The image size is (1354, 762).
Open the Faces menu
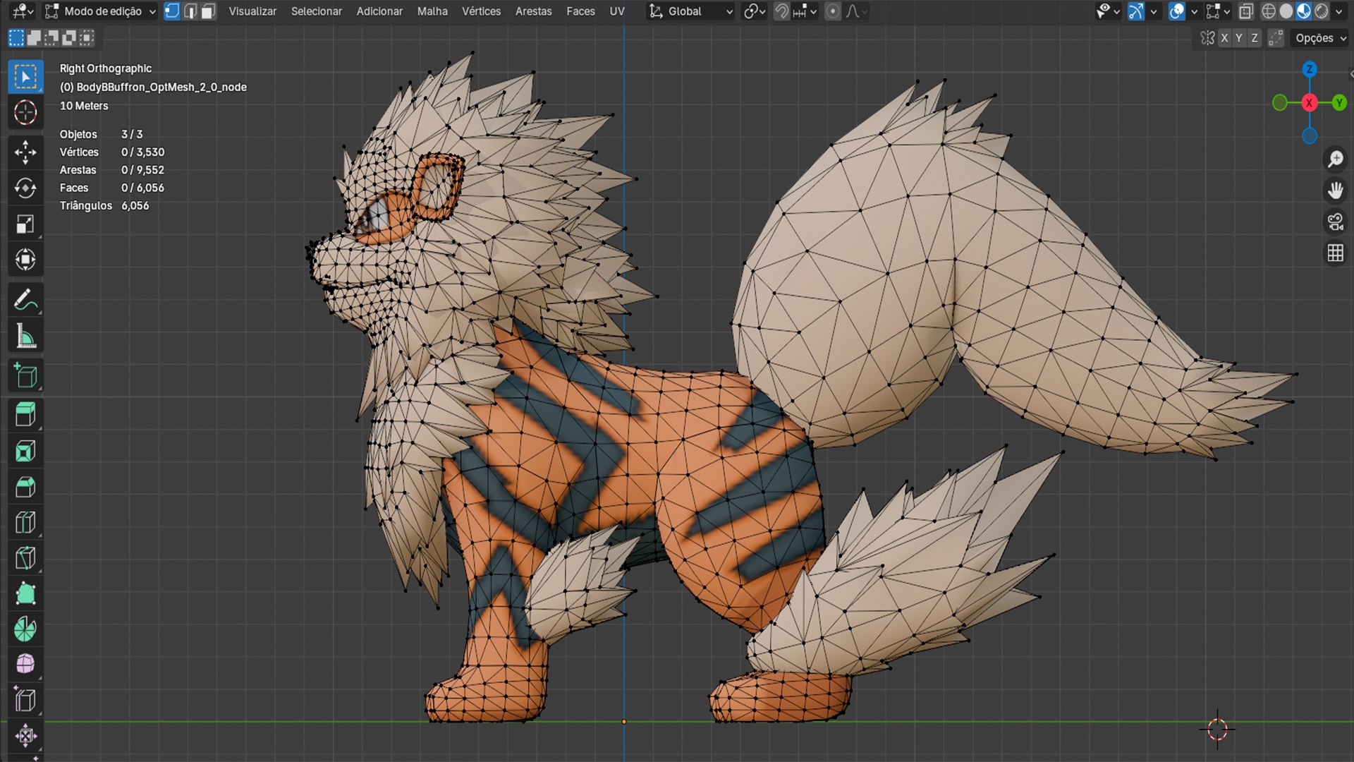point(580,11)
